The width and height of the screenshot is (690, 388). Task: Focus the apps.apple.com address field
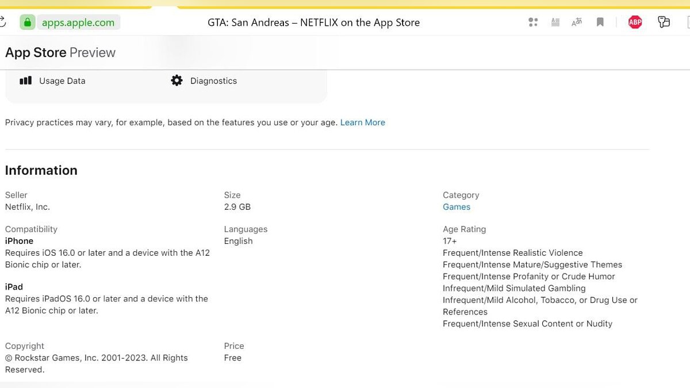click(x=78, y=23)
